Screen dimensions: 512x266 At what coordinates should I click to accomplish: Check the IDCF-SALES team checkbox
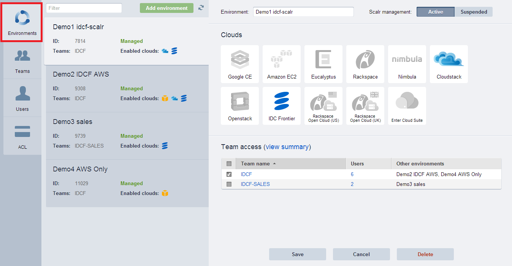(x=229, y=184)
